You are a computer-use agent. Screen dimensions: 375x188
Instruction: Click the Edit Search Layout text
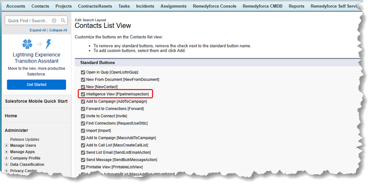pyautogui.click(x=91, y=20)
